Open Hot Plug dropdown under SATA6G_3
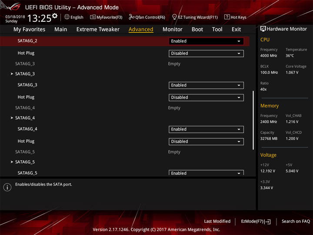Viewport: 313px width, 235px height. tap(206, 97)
